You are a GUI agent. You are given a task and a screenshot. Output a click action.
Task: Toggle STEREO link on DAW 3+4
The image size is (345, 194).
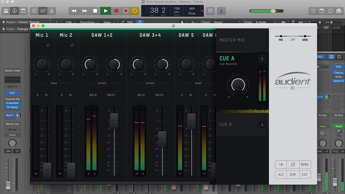click(x=150, y=83)
